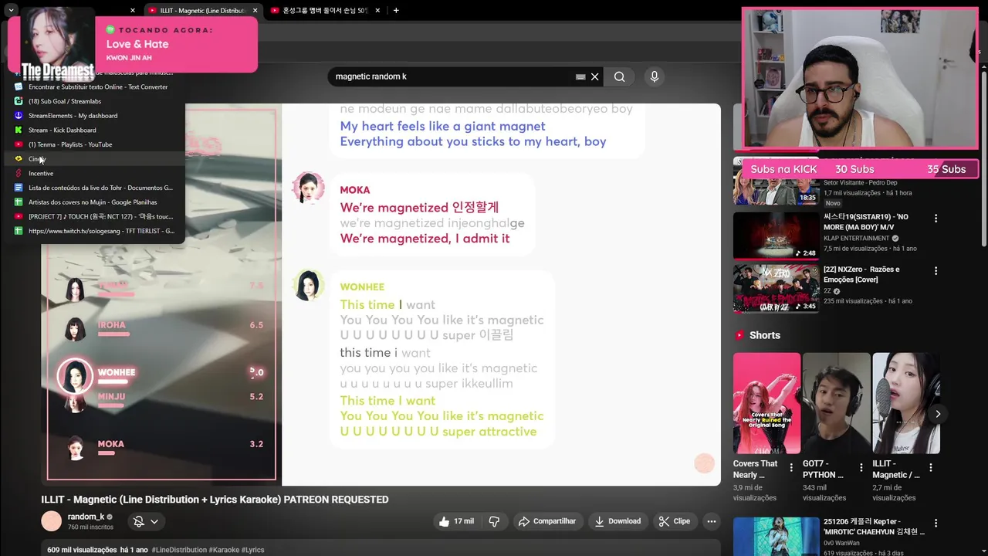Click the search magnifier button
Viewport: 988px width, 556px height.
[619, 76]
